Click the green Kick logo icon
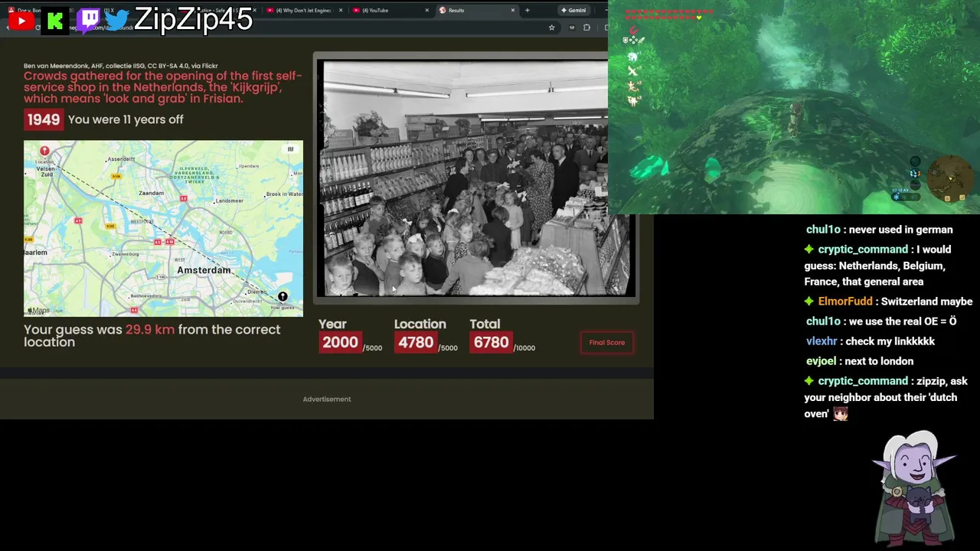Image resolution: width=980 pixels, height=551 pixels. (x=54, y=21)
